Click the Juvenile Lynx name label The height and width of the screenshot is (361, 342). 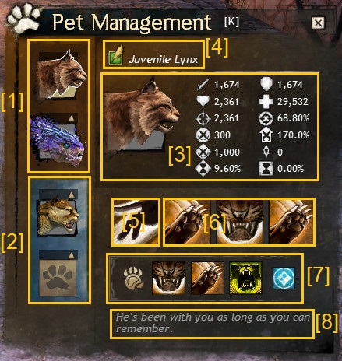[164, 60]
